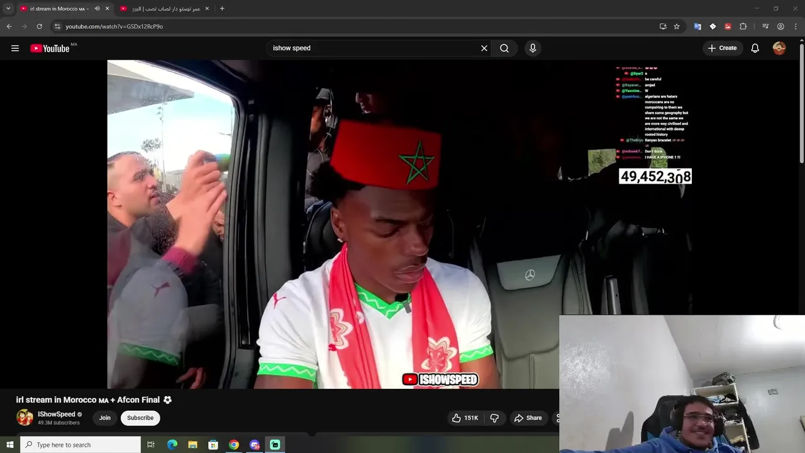Click the Windows taskbar search box
Viewport: 805px width, 453px height.
tap(80, 445)
